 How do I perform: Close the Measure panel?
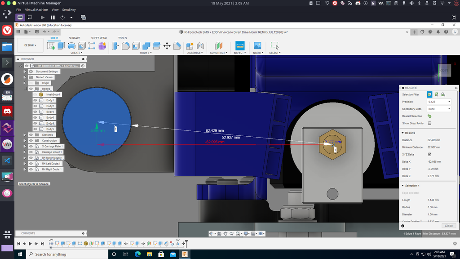coord(449,226)
